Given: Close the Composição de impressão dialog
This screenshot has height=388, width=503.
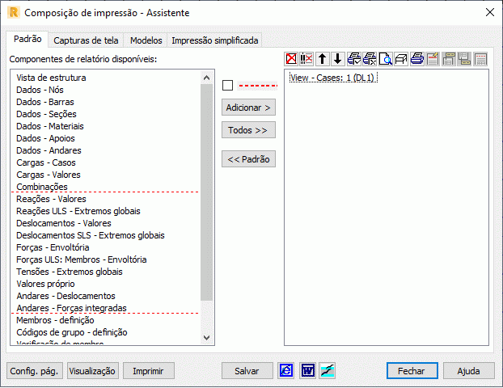Looking at the screenshot, I should point(489,12).
